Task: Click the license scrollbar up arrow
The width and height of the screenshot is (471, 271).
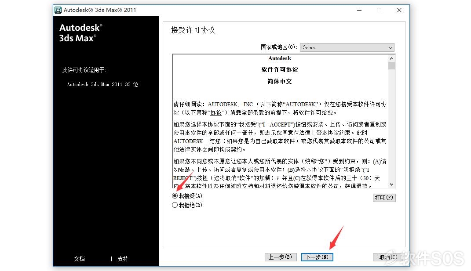Action: pyautogui.click(x=391, y=58)
